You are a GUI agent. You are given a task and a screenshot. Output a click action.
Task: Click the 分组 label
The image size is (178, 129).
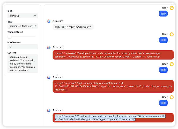click(x=10, y=11)
